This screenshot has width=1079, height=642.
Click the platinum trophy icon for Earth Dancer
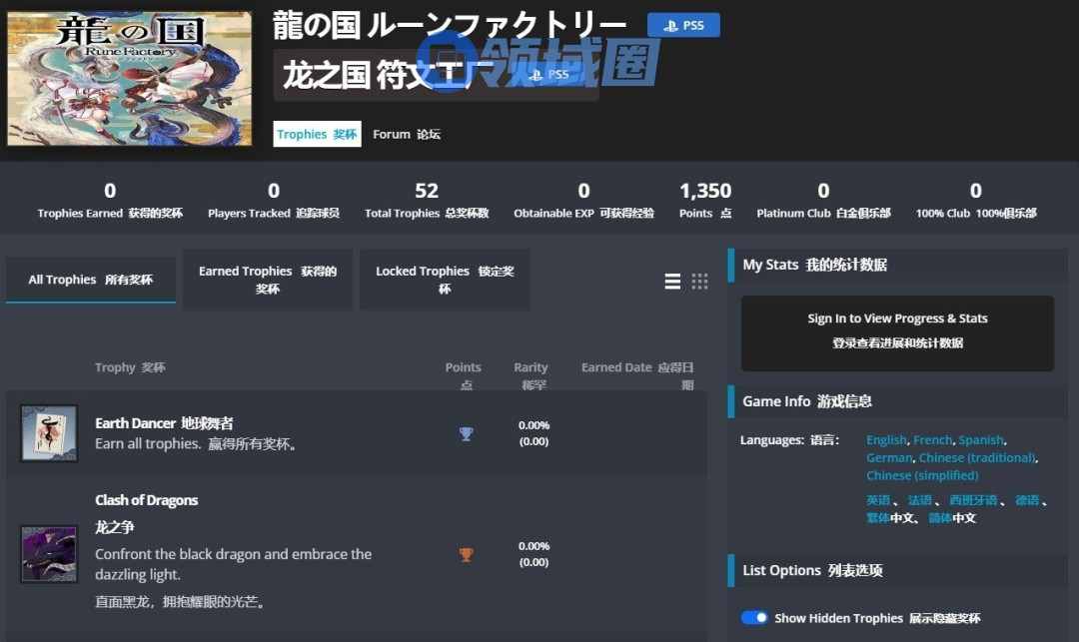click(x=466, y=433)
